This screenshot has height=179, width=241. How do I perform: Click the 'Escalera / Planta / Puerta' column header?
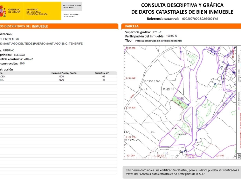64,73
